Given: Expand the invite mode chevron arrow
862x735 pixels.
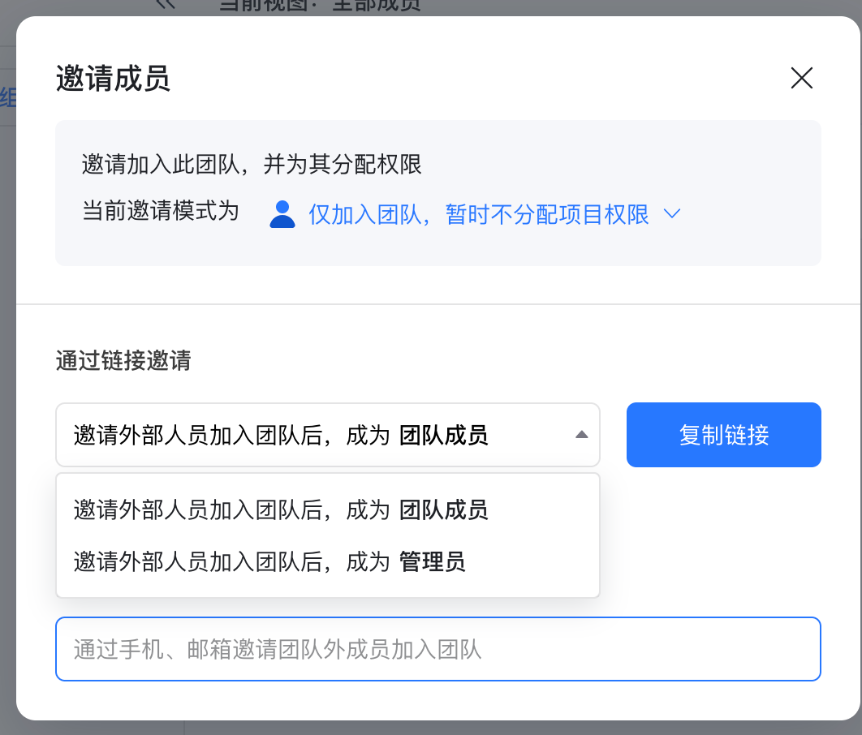Looking at the screenshot, I should (671, 213).
